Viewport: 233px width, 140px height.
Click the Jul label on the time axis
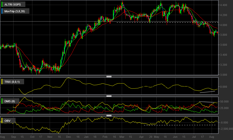194,137
